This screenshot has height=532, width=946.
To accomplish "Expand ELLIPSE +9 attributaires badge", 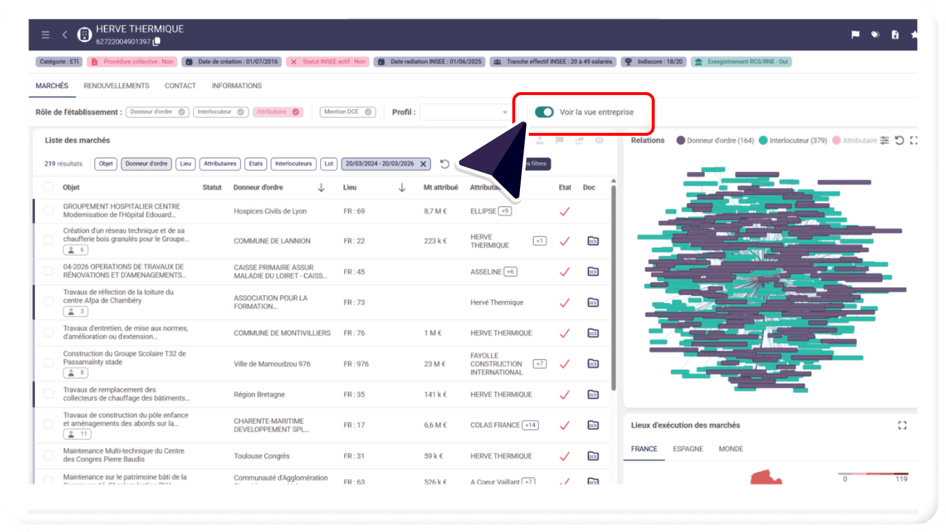I will pos(505,211).
